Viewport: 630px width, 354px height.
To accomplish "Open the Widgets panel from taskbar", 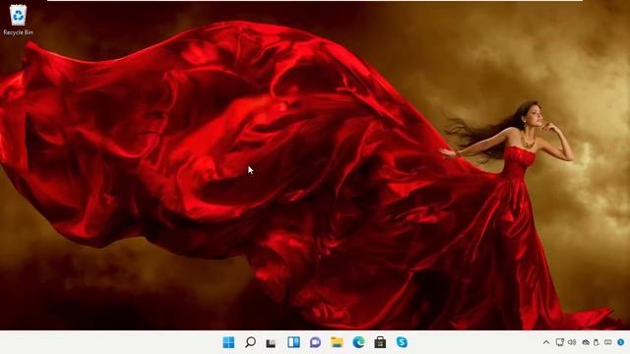I will point(293,342).
